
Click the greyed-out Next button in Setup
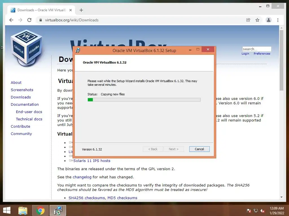pyautogui.click(x=174, y=149)
